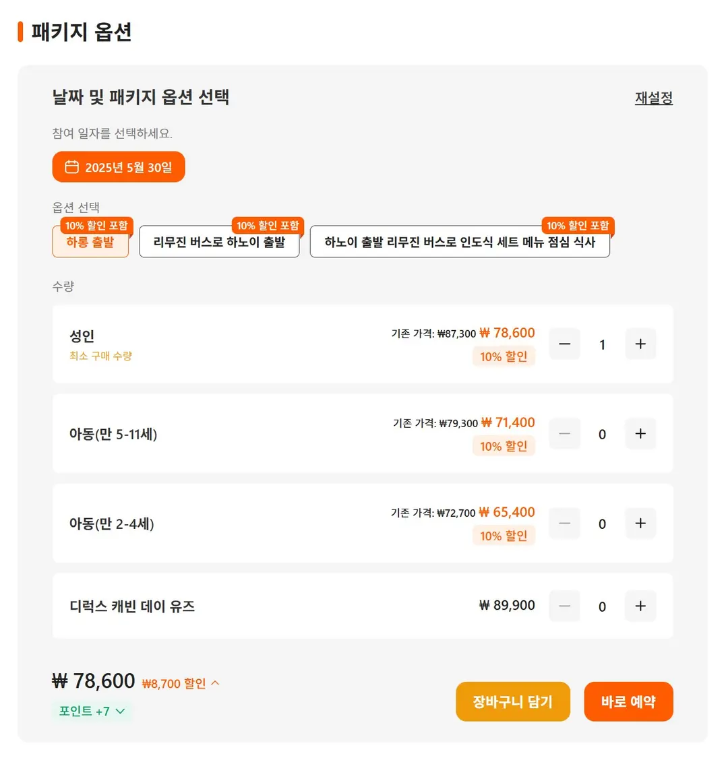Image resolution: width=728 pixels, height=760 pixels.
Task: Add to cart with 장바구니 담기
Action: [513, 701]
